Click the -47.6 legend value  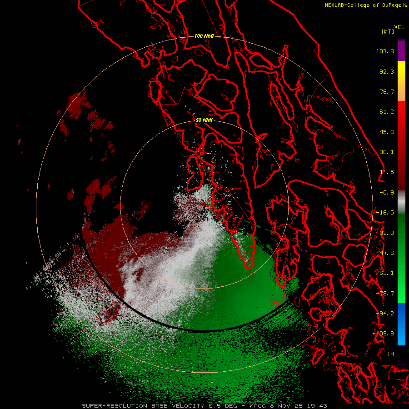[385, 253]
